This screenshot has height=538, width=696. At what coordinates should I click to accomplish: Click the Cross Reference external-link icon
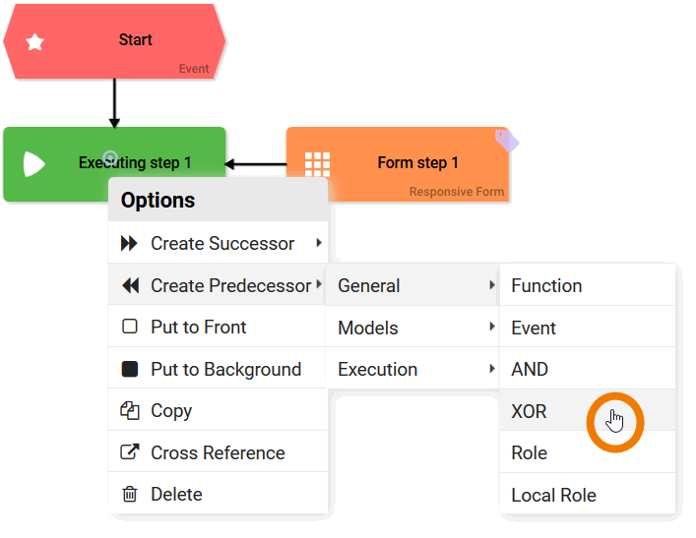coord(130,453)
